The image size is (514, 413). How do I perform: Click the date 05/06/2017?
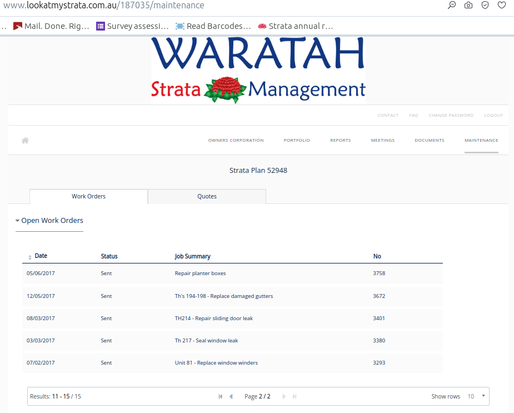coord(41,273)
